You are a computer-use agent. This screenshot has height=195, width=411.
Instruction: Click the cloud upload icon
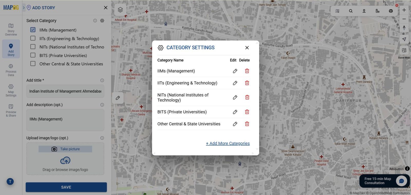[65, 161]
